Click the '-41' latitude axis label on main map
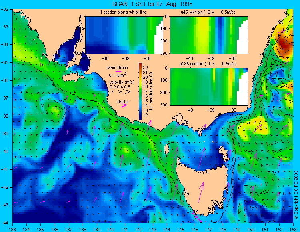Viewport: 300px width, 232px height. tap(4, 169)
